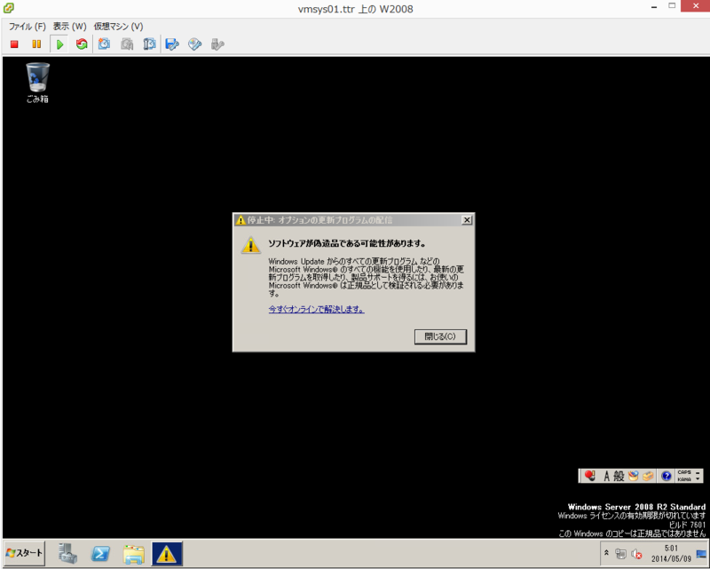Select the ごみ箱 recycle bin desktop icon
The height and width of the screenshot is (569, 710).
pyautogui.click(x=37, y=83)
